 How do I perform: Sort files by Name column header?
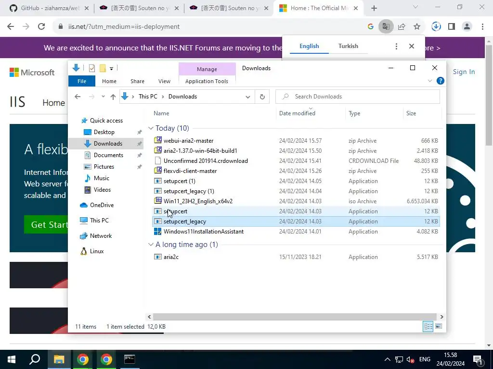(x=161, y=113)
